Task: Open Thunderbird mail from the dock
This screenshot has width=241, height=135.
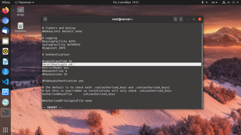Action: point(5,31)
